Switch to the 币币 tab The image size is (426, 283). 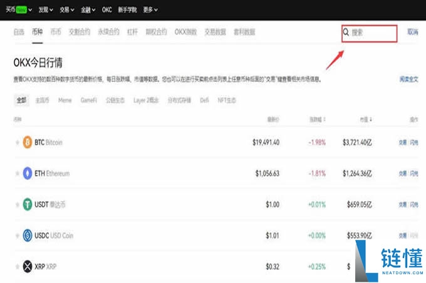(x=56, y=32)
